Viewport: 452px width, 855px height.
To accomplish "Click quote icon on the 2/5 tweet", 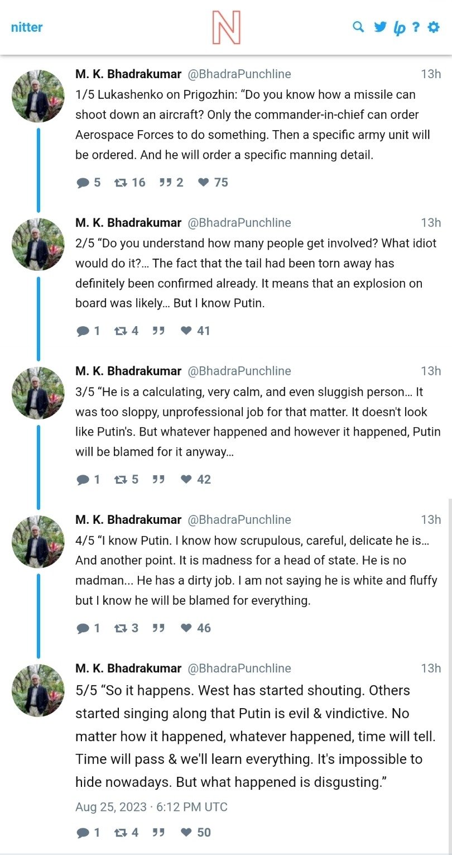I will (158, 331).
